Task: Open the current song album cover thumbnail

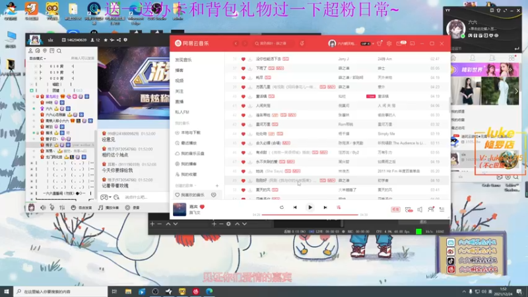Action: [x=180, y=209]
